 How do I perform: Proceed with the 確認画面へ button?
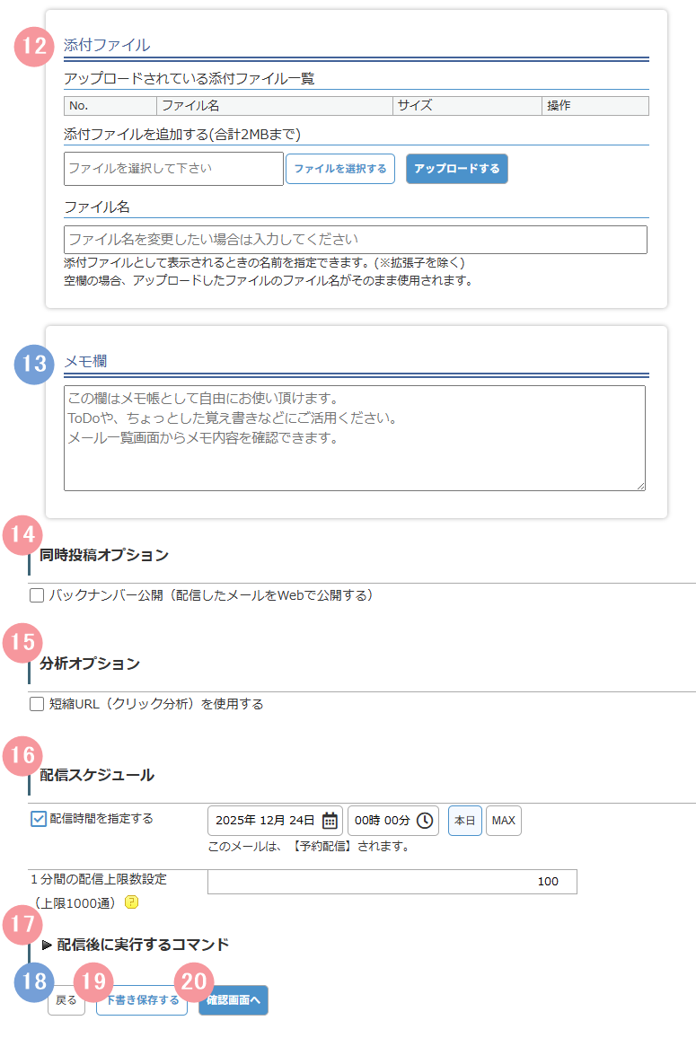(x=233, y=1000)
